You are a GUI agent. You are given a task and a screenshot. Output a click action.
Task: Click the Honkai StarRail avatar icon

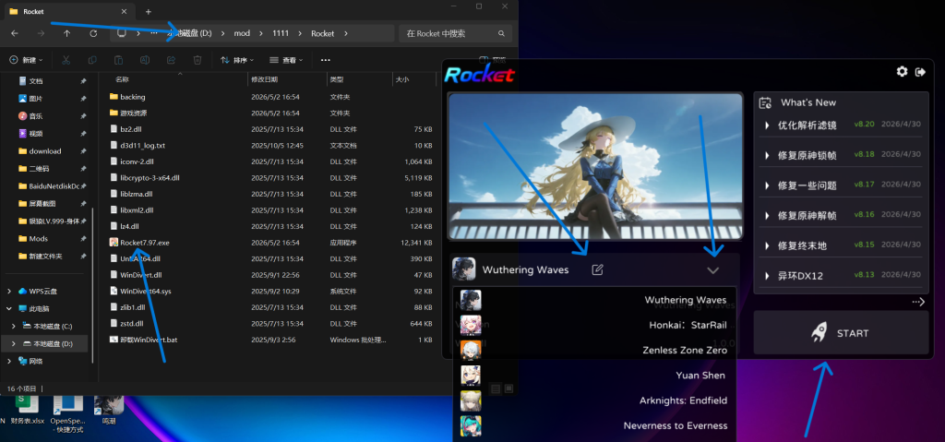[471, 325]
